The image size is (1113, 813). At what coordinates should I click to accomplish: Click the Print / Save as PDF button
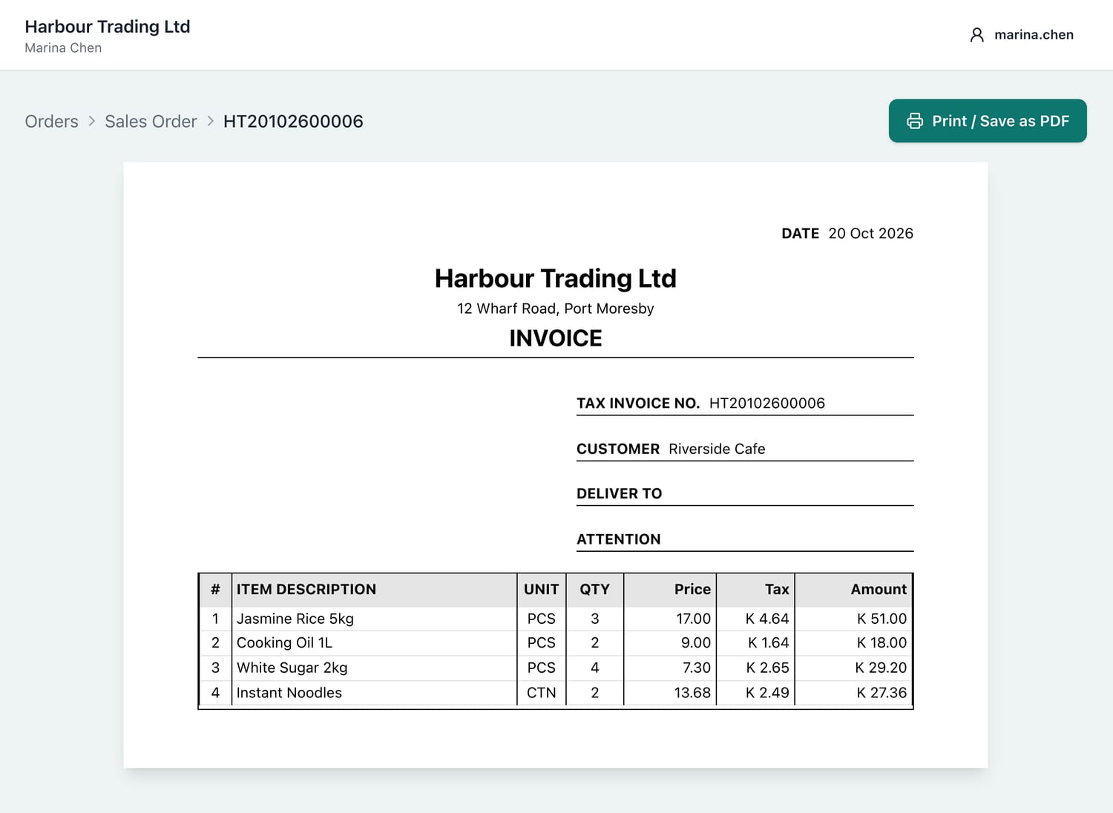(988, 121)
